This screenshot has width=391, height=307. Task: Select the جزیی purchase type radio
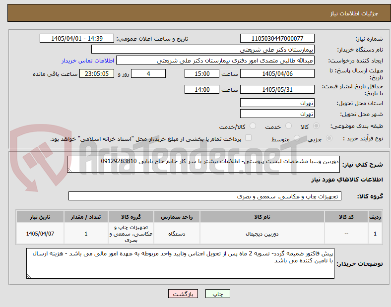point(329,138)
